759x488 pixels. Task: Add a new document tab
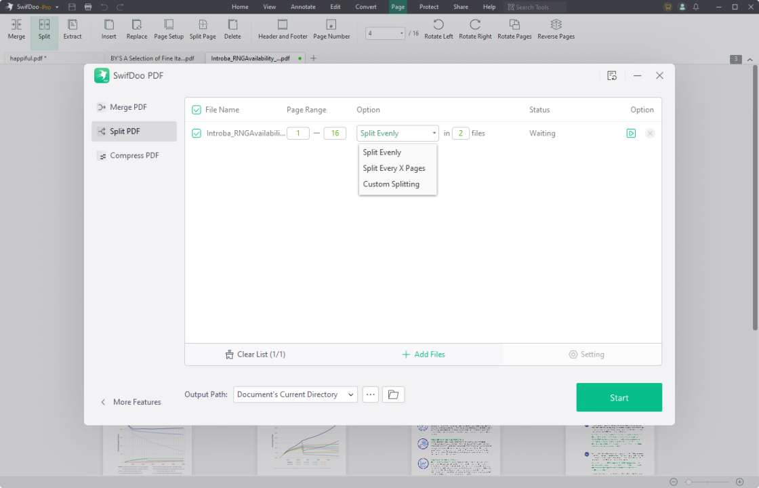click(313, 58)
